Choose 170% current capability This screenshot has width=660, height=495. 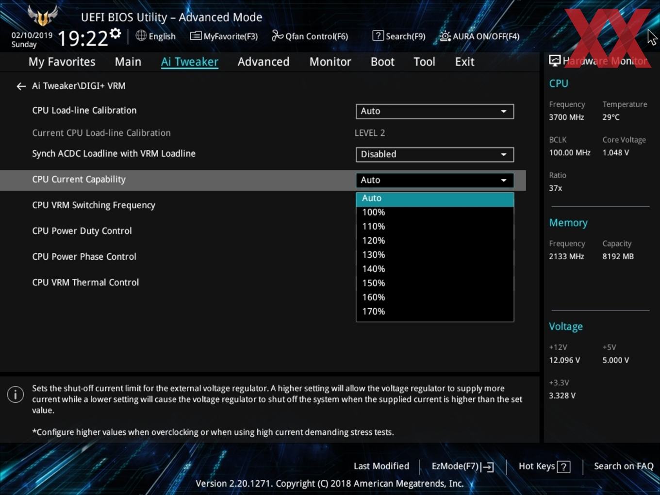click(435, 311)
